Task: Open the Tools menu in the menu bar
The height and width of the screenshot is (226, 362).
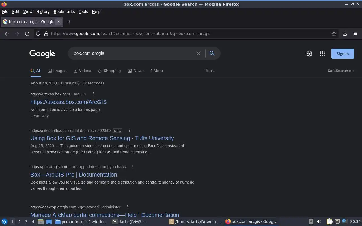Action: (83, 12)
